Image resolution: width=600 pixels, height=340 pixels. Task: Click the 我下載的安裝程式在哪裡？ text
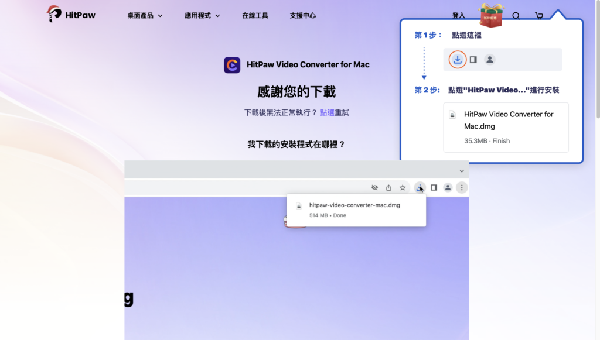pos(296,145)
